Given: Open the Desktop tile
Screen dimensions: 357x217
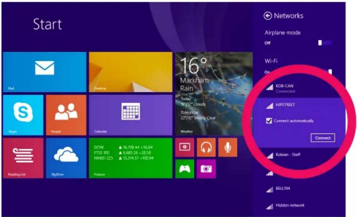Looking at the screenshot, I should point(130,72).
